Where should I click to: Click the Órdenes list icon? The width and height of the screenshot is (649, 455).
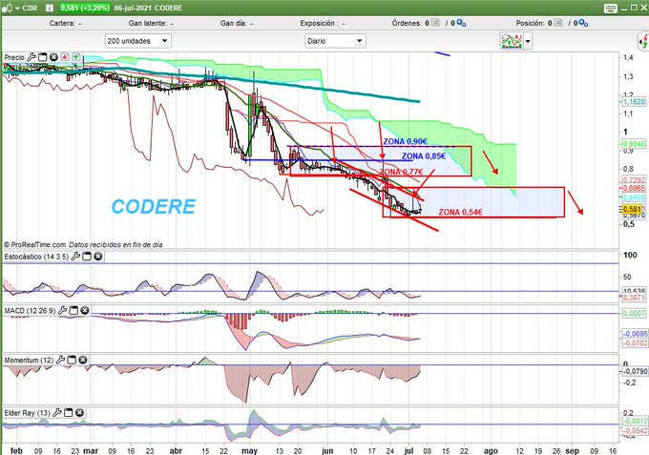(x=435, y=23)
